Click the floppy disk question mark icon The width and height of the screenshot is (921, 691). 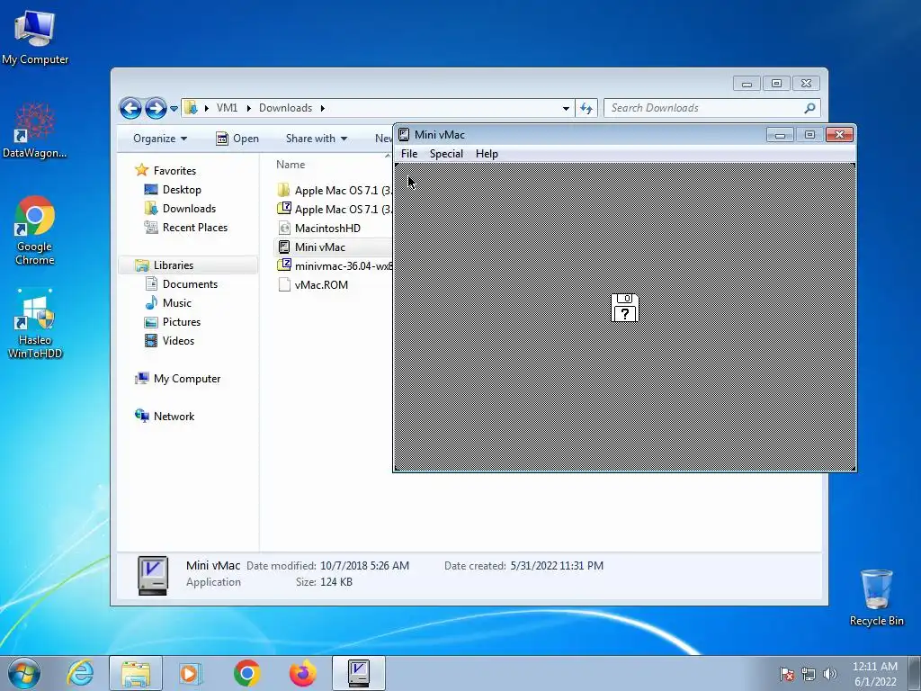click(624, 308)
